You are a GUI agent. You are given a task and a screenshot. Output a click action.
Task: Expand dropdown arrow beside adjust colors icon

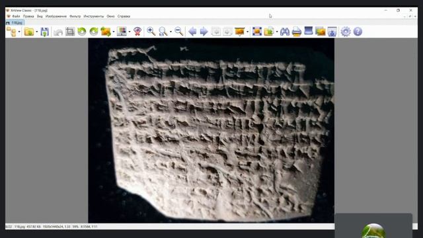click(130, 32)
